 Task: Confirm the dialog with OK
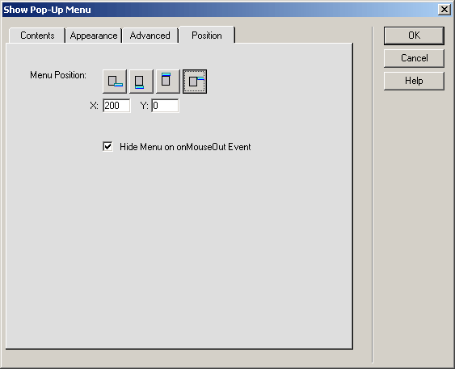(414, 36)
